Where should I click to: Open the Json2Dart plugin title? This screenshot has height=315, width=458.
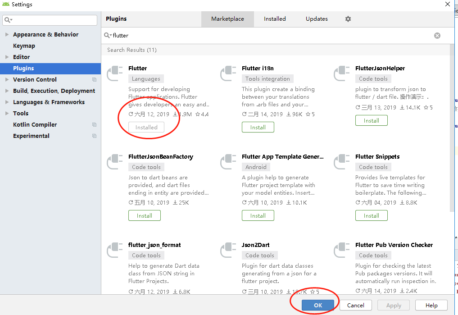pyautogui.click(x=256, y=245)
